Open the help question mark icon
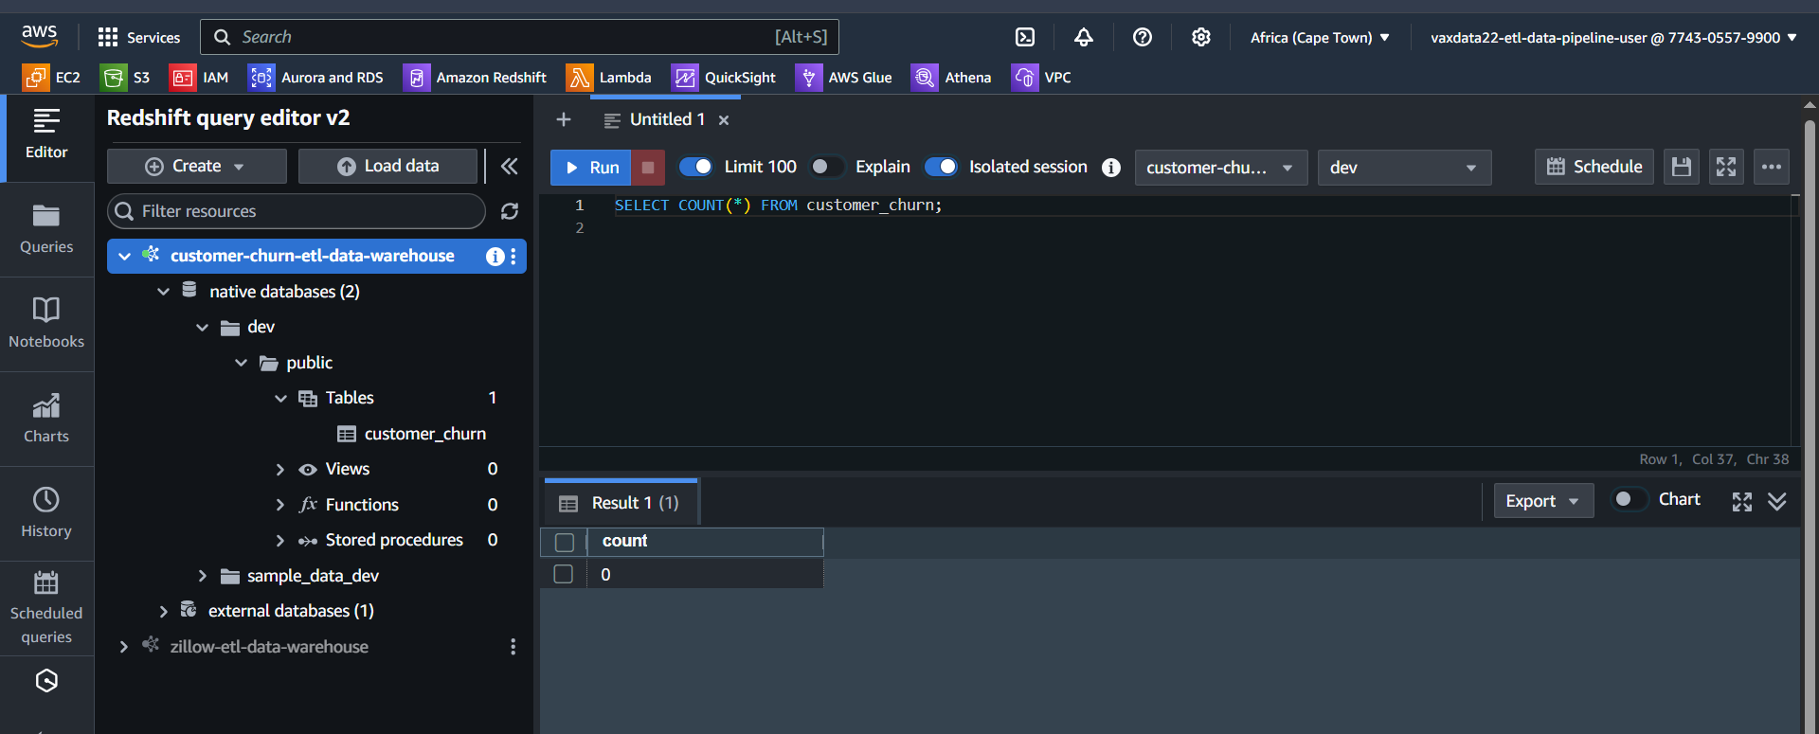 click(x=1143, y=37)
